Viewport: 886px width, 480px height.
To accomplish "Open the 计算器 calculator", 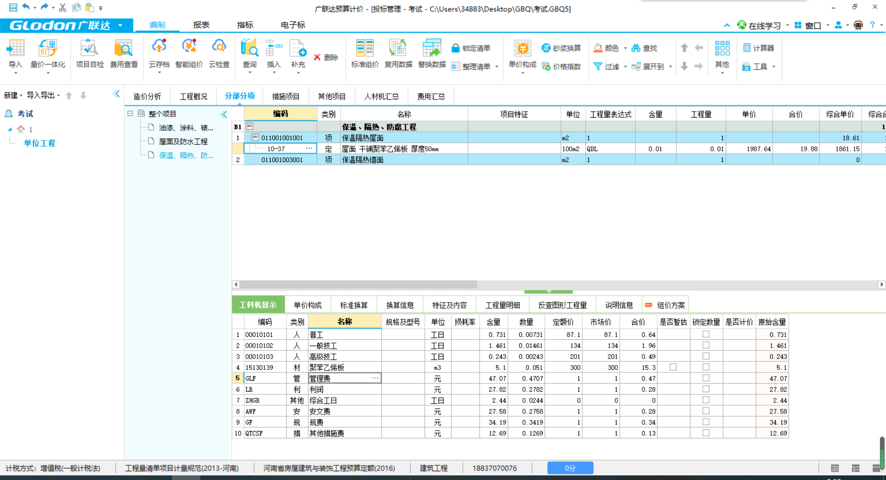I will 759,48.
